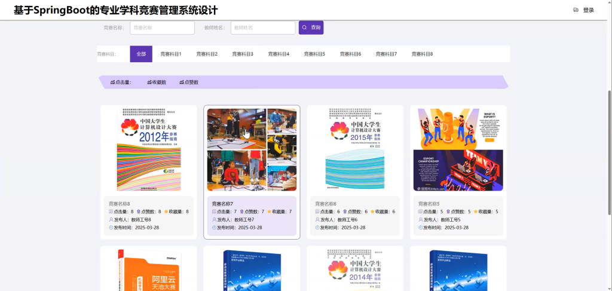Click clock icon in 竞赛名称5 card

[x=420, y=228]
